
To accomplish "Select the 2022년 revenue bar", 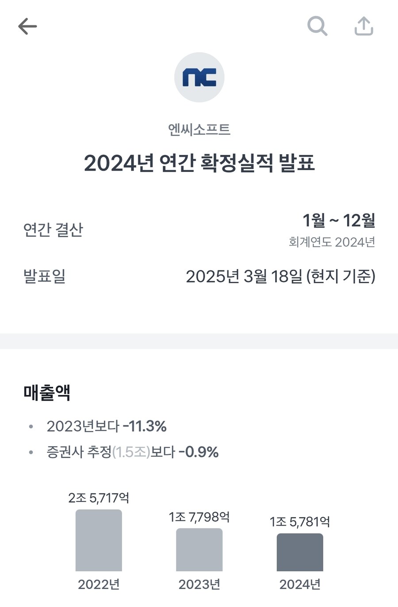I will [99, 541].
